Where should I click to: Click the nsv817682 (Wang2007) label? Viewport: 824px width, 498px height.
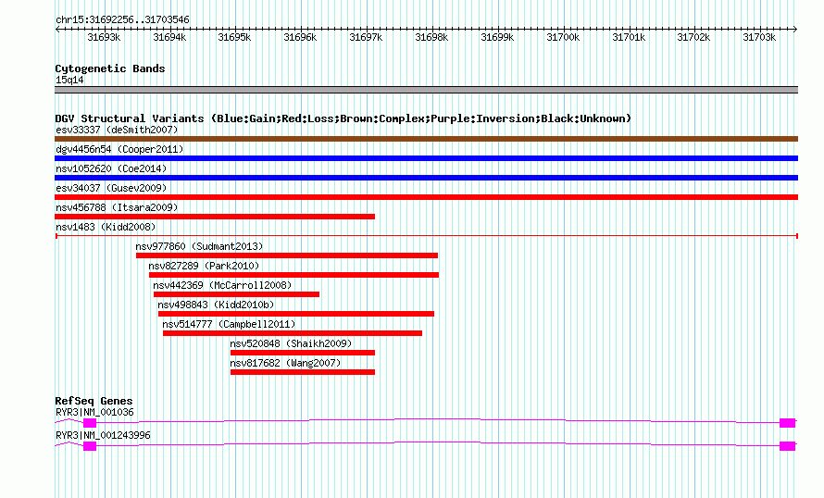tap(285, 363)
